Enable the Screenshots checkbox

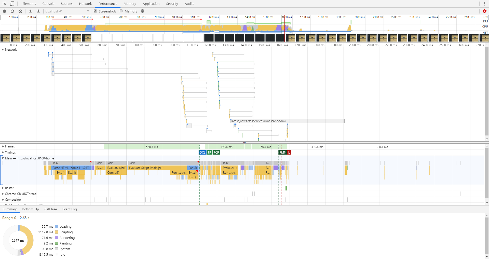point(95,11)
